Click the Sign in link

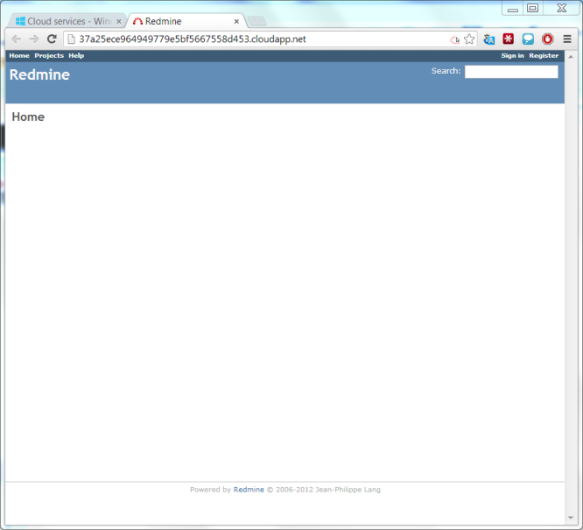[512, 55]
